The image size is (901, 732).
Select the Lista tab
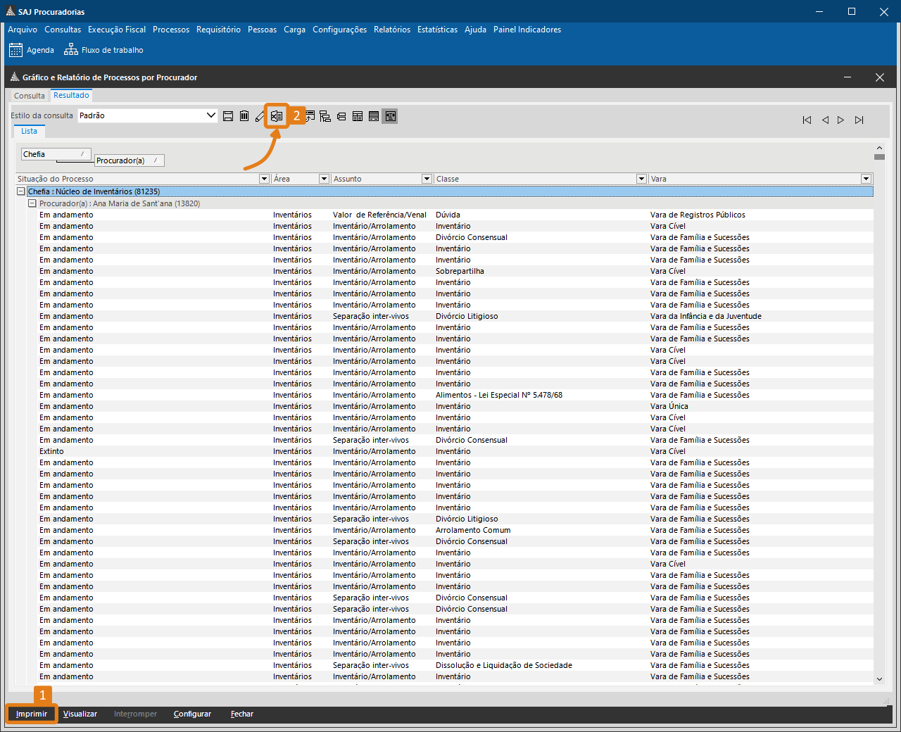point(29,131)
